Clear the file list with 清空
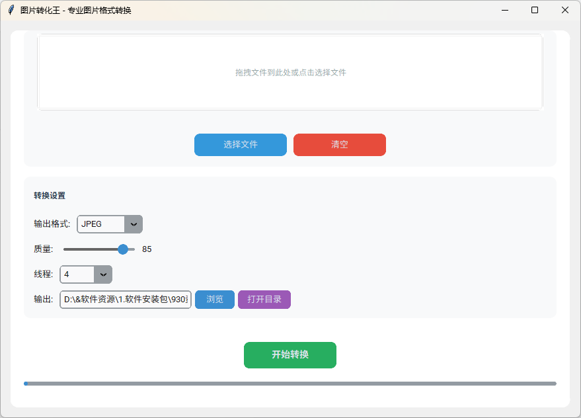 [x=339, y=145]
